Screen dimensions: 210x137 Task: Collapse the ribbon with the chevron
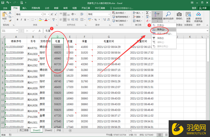[207, 25]
